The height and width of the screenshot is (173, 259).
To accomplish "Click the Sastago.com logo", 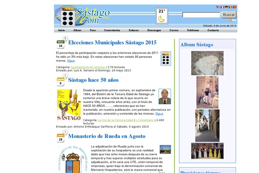I will point(82,16).
